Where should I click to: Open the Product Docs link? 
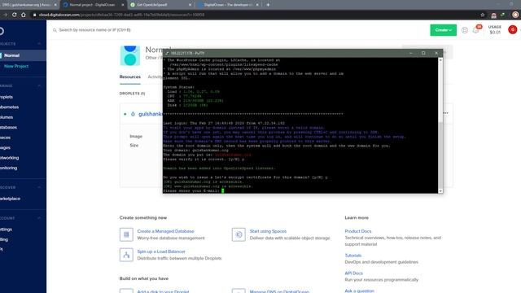pos(358,231)
